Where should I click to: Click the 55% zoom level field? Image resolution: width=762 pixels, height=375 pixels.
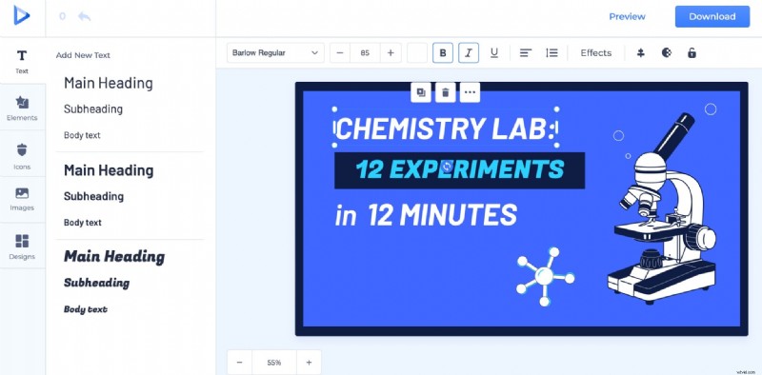click(x=274, y=363)
